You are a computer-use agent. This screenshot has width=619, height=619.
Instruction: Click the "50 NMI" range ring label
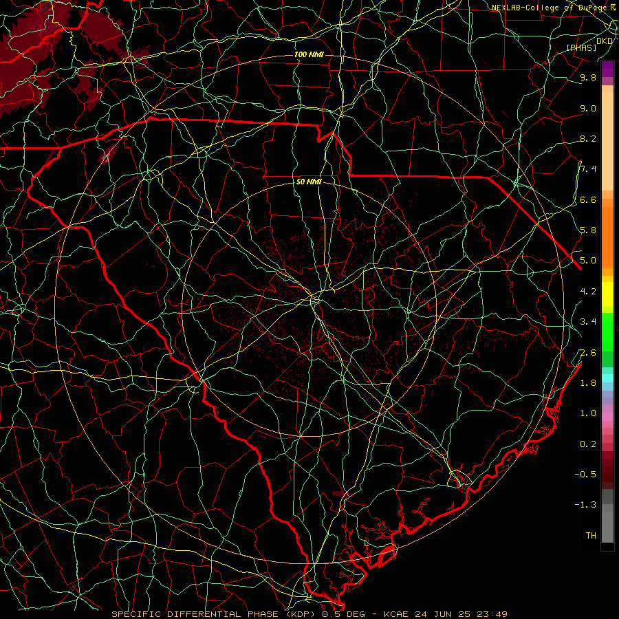(x=309, y=182)
